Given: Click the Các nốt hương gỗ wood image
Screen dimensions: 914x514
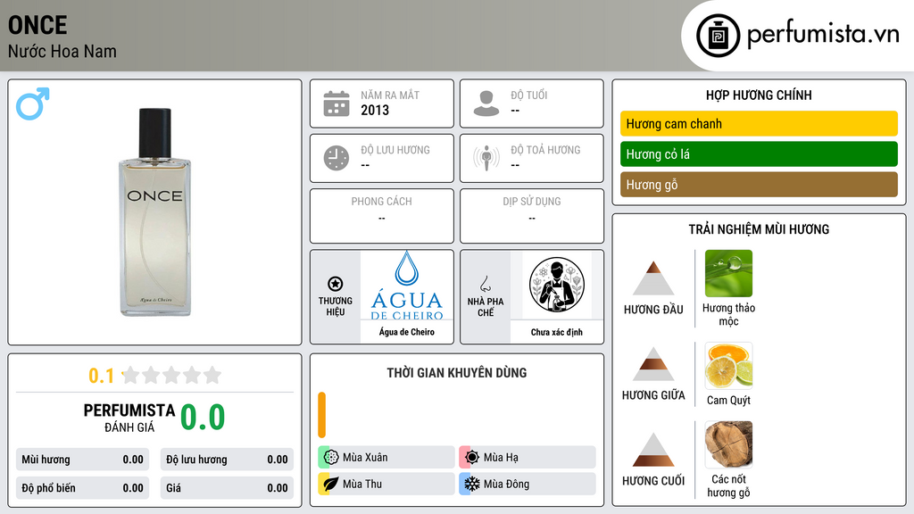Looking at the screenshot, I should [x=728, y=444].
